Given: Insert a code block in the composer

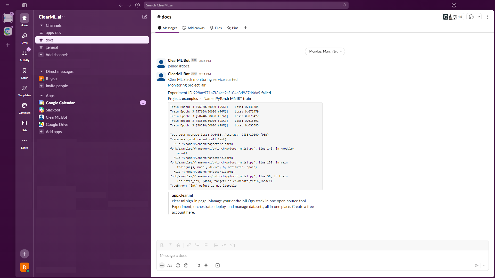Looking at the screenshot, I should click(x=233, y=245).
